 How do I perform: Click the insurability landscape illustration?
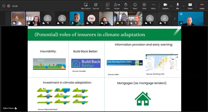tap(49, 64)
